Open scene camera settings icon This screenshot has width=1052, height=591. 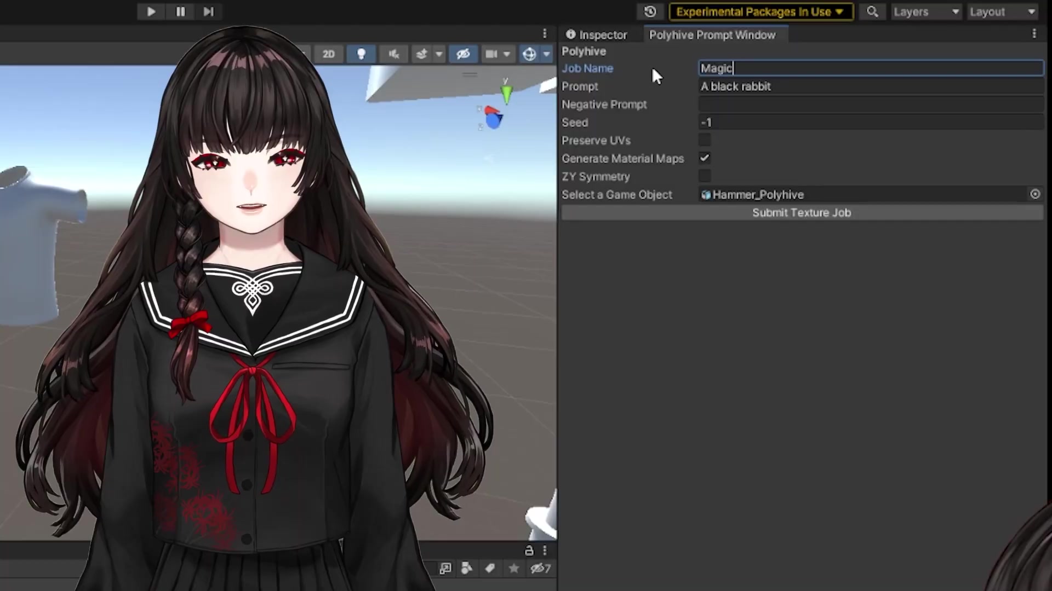491,54
